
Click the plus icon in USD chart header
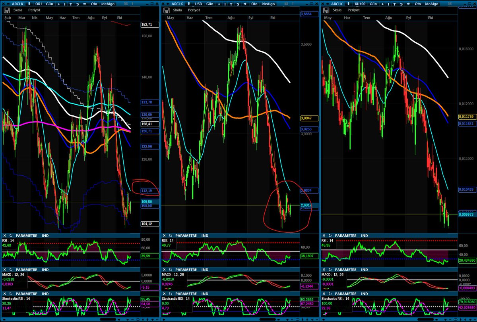click(x=219, y=4)
